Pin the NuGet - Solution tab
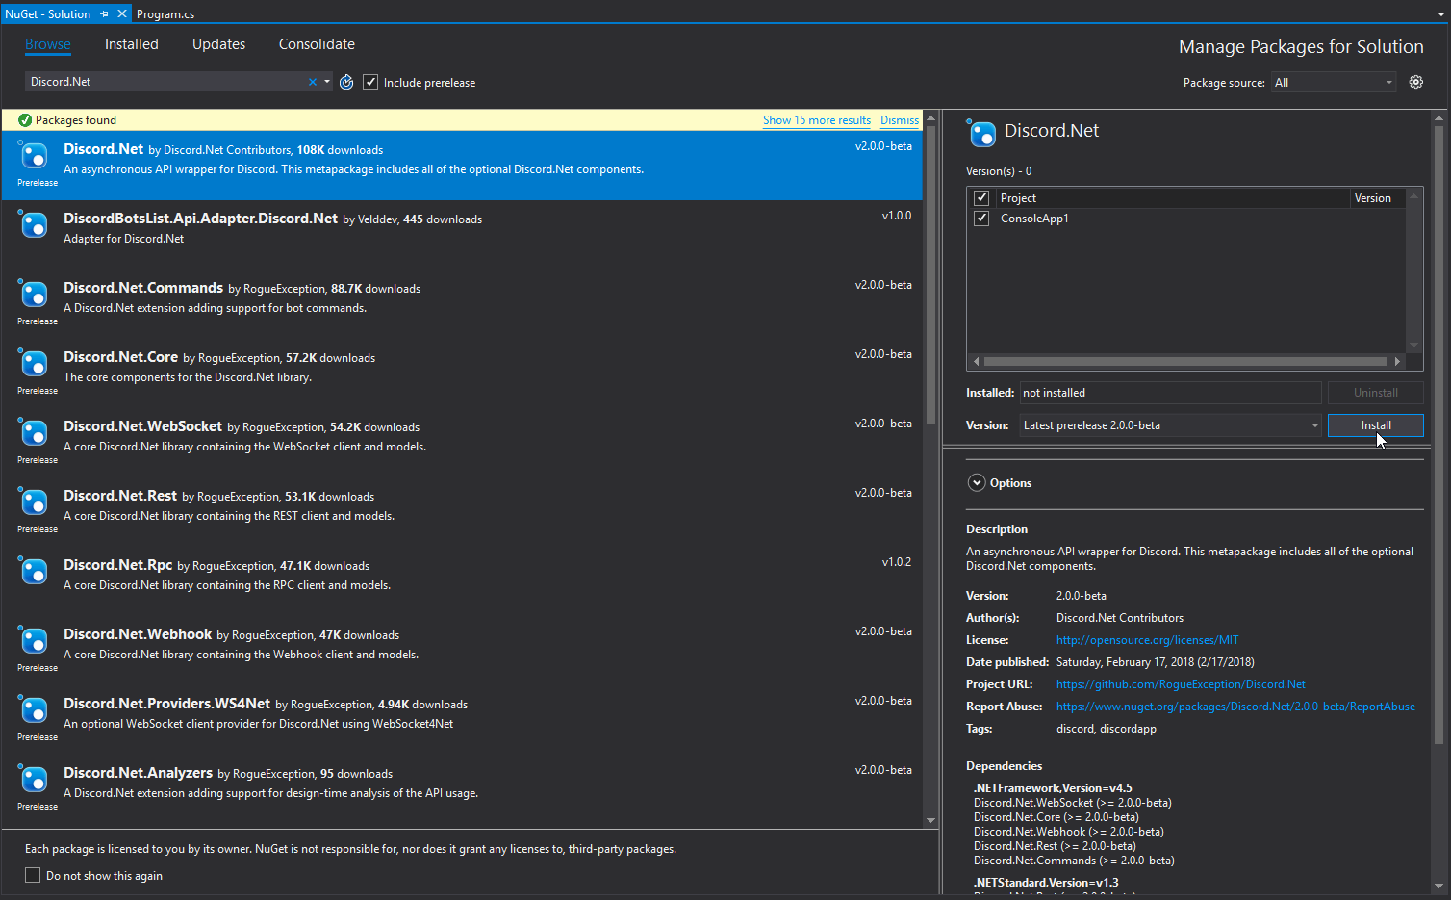1451x900 pixels. click(105, 14)
